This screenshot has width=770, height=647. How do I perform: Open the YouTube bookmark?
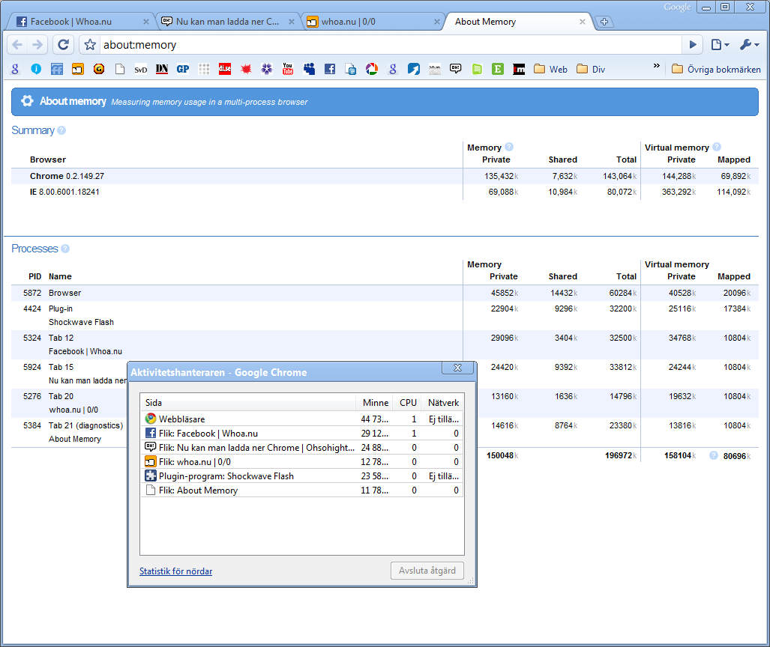click(288, 69)
